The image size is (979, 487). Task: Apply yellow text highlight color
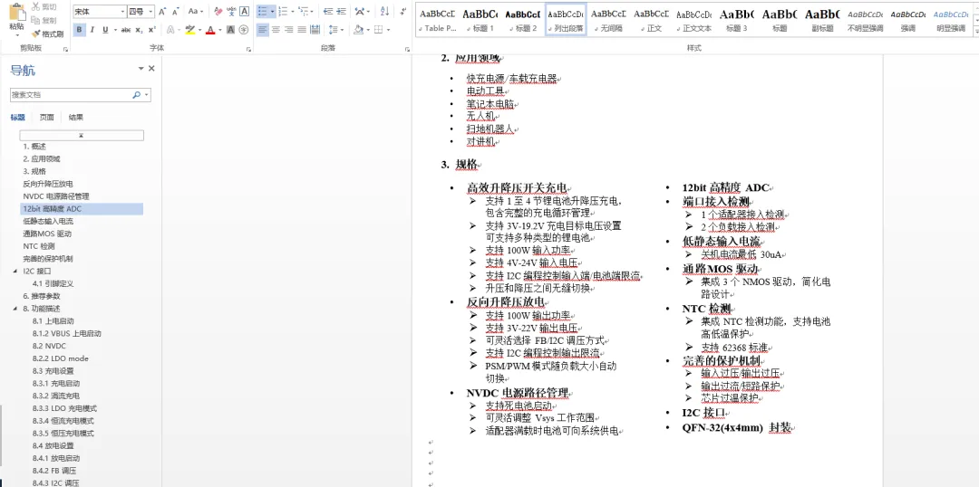(x=189, y=29)
